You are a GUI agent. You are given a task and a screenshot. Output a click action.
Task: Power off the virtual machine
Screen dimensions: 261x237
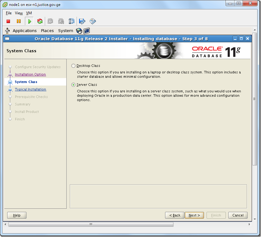pos(9,21)
